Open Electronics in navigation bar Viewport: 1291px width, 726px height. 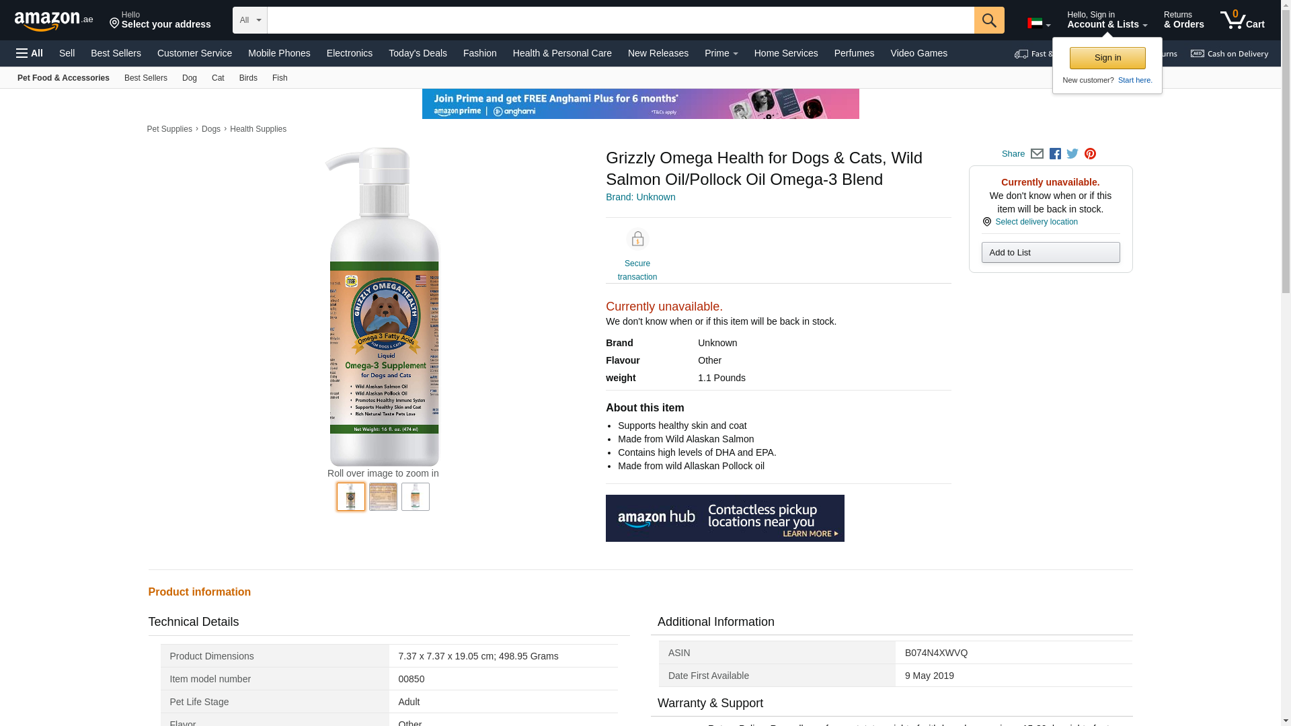click(x=350, y=53)
